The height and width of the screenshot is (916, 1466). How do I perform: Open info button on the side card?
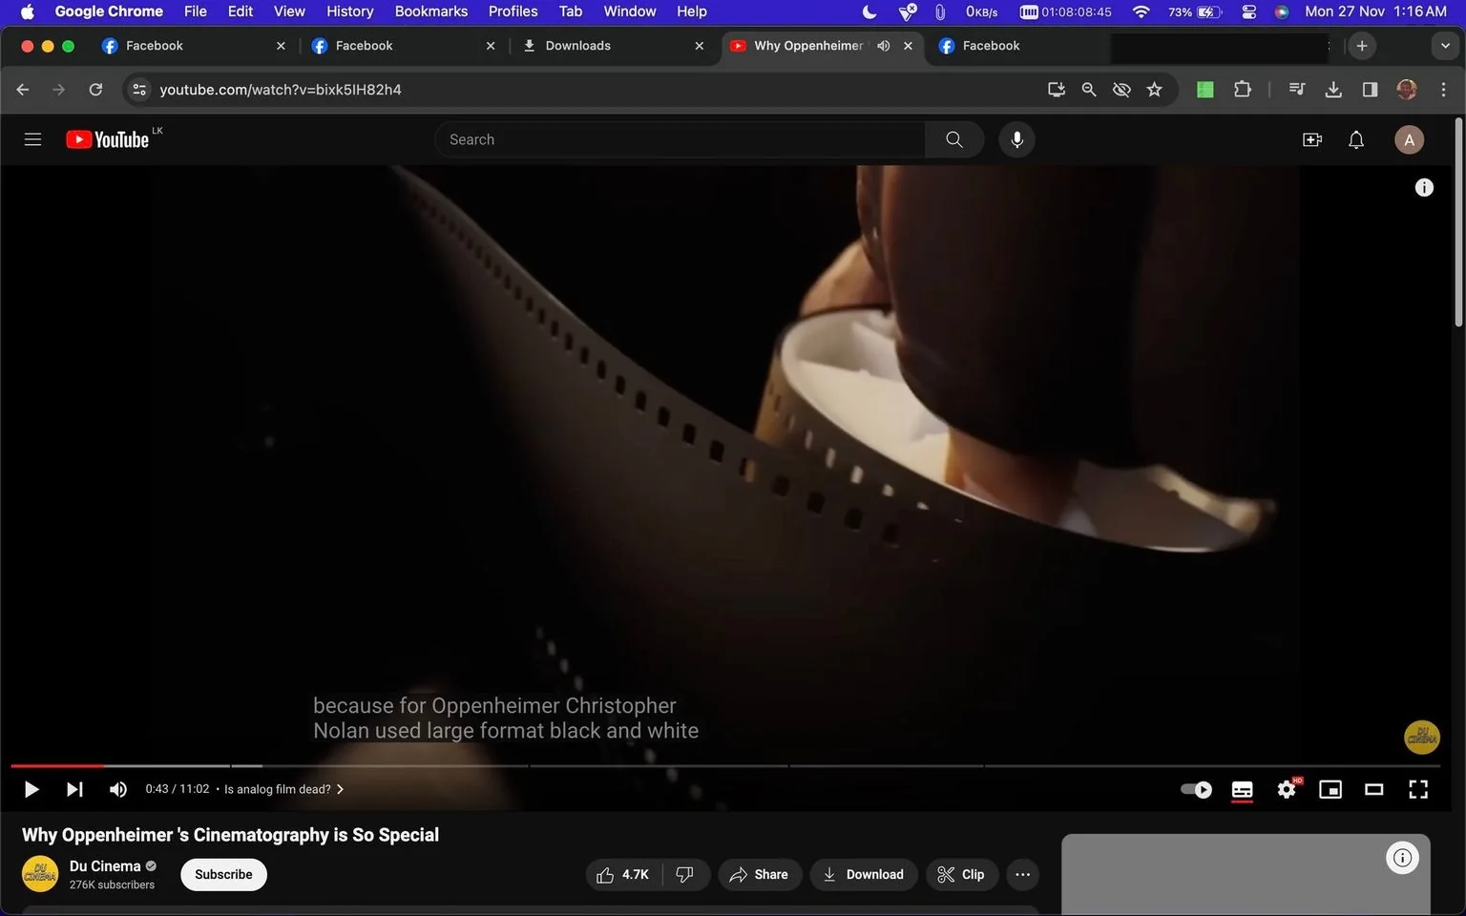1402,858
